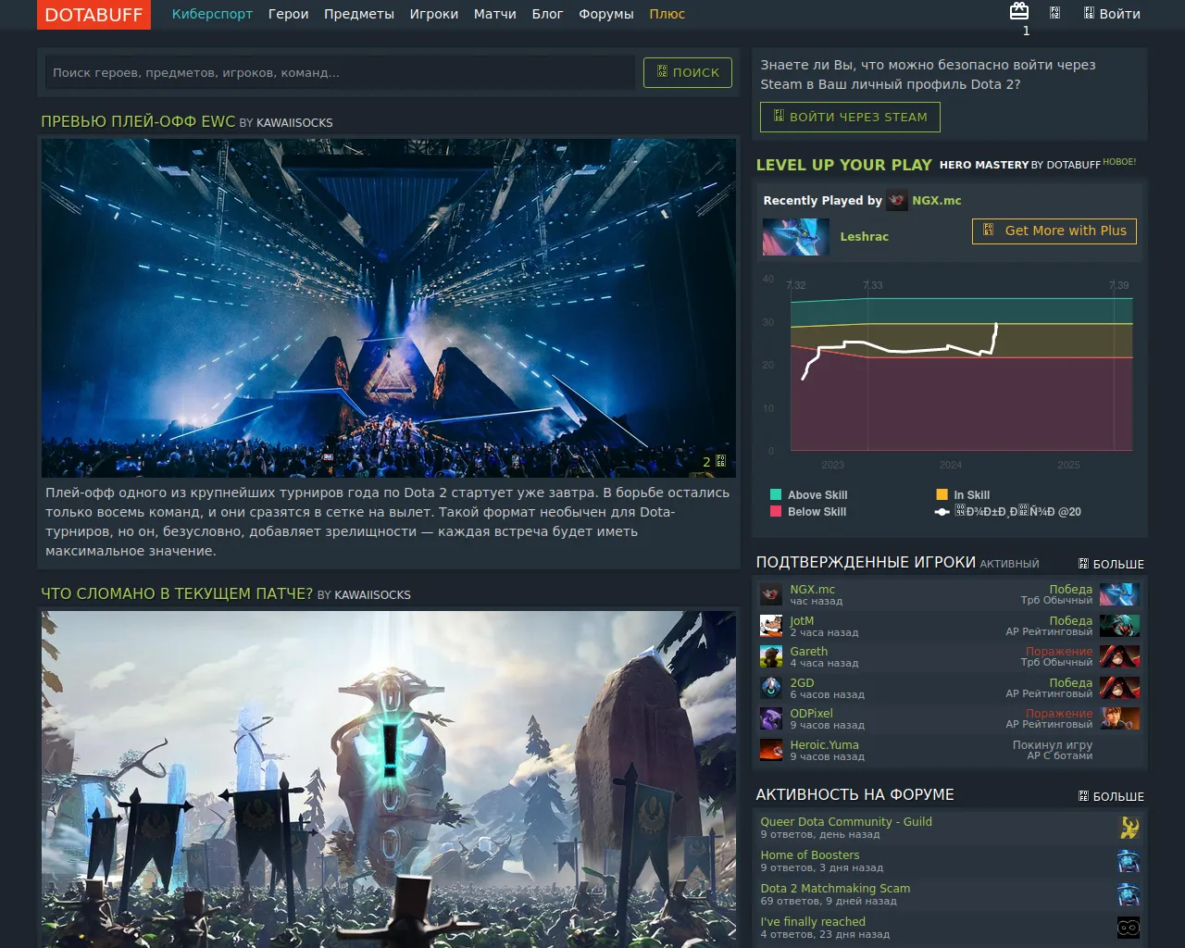Open ODPixel's player avatar
This screenshot has height=948, width=1185.
coord(771,718)
